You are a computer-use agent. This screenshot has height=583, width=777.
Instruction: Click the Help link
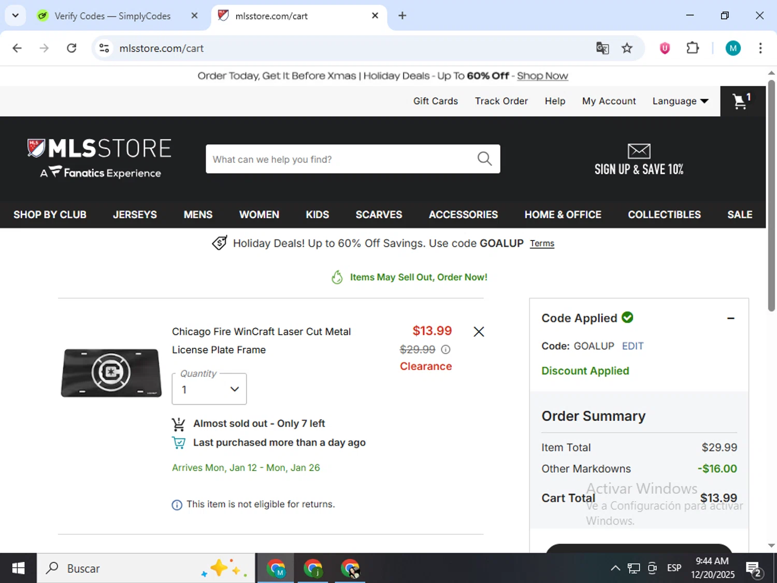click(x=555, y=101)
